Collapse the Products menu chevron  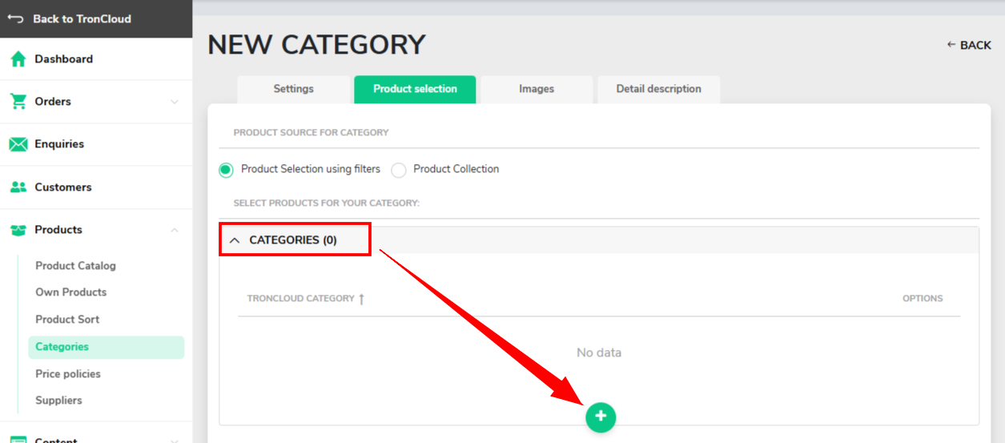point(175,230)
